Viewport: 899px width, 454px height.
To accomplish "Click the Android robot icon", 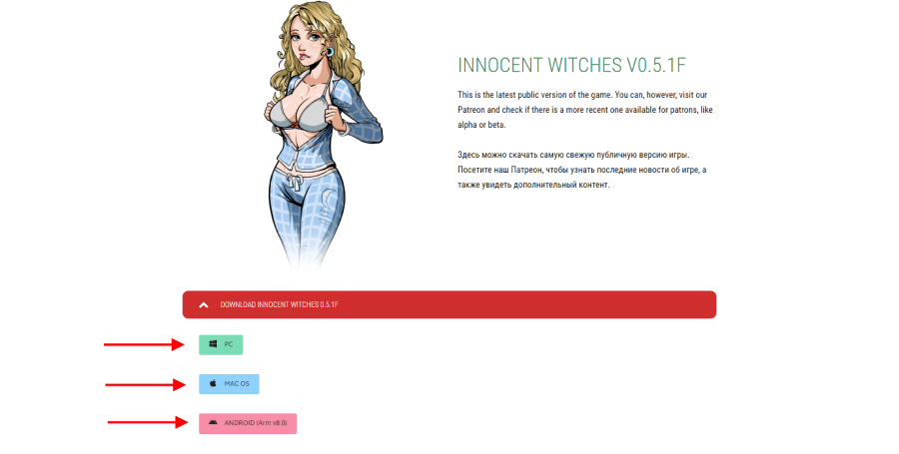I will click(x=213, y=422).
